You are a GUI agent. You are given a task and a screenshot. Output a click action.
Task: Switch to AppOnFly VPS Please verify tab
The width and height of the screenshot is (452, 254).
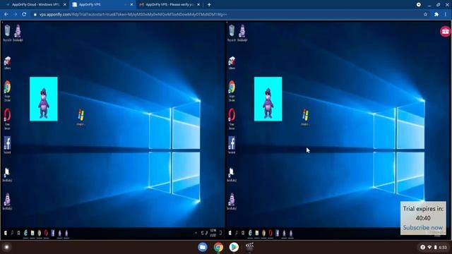tap(169, 5)
